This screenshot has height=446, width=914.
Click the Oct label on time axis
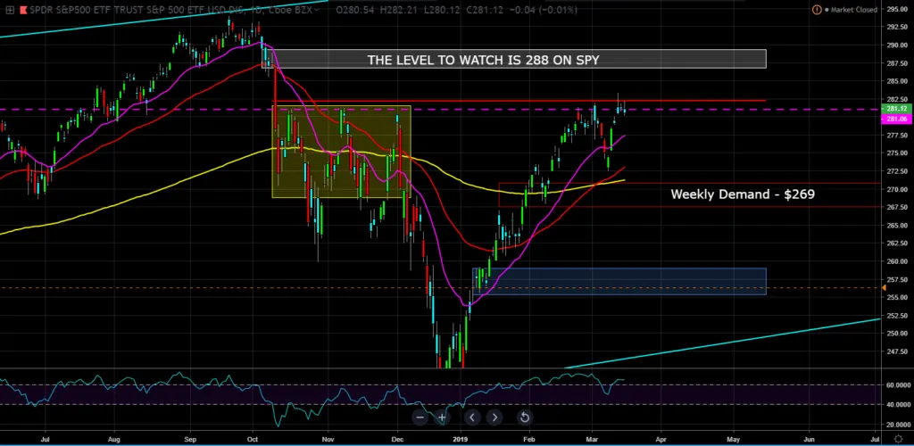pyautogui.click(x=253, y=439)
